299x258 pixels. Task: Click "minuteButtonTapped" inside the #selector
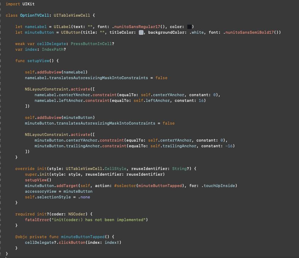pyautogui.click(x=160, y=186)
